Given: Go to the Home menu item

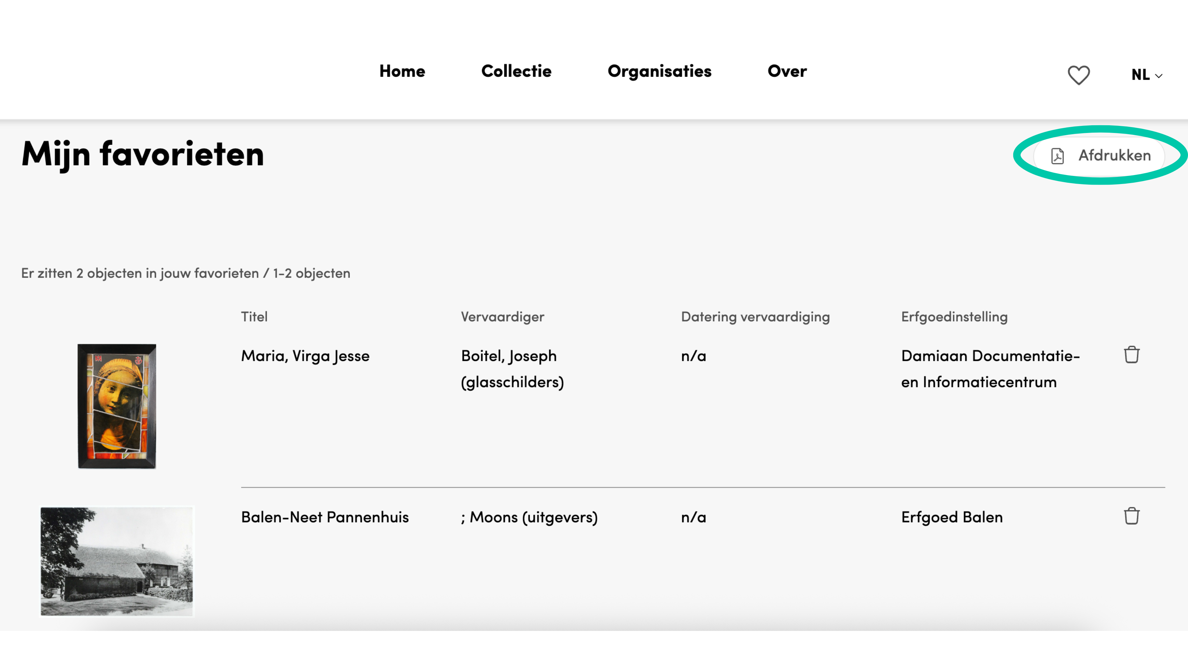Looking at the screenshot, I should 402,71.
